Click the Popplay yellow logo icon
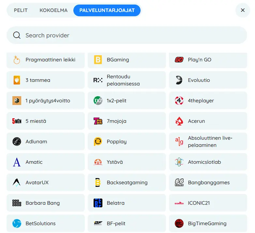Viewport: 255px width, 233px height. [98, 142]
